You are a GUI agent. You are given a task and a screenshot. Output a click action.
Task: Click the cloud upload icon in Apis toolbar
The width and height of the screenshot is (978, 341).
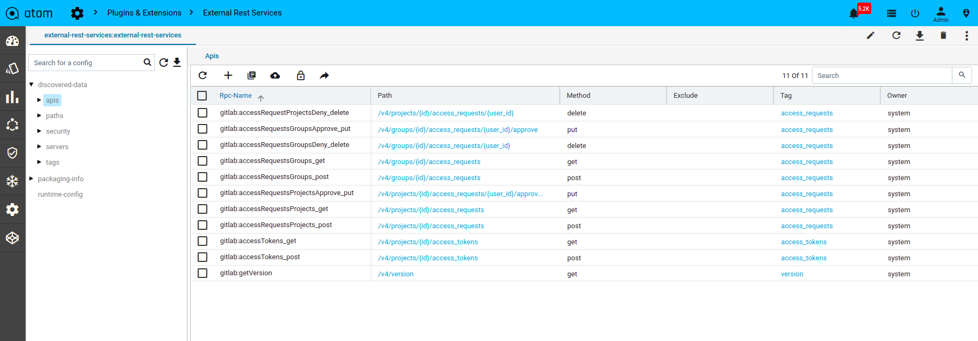pyautogui.click(x=275, y=75)
